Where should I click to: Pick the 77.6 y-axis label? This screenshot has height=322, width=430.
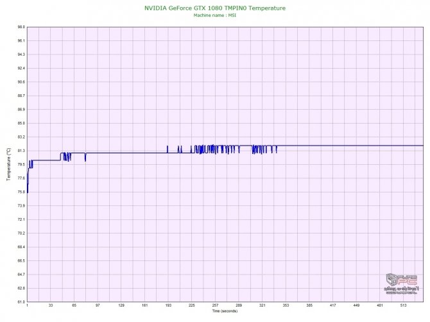coord(21,178)
